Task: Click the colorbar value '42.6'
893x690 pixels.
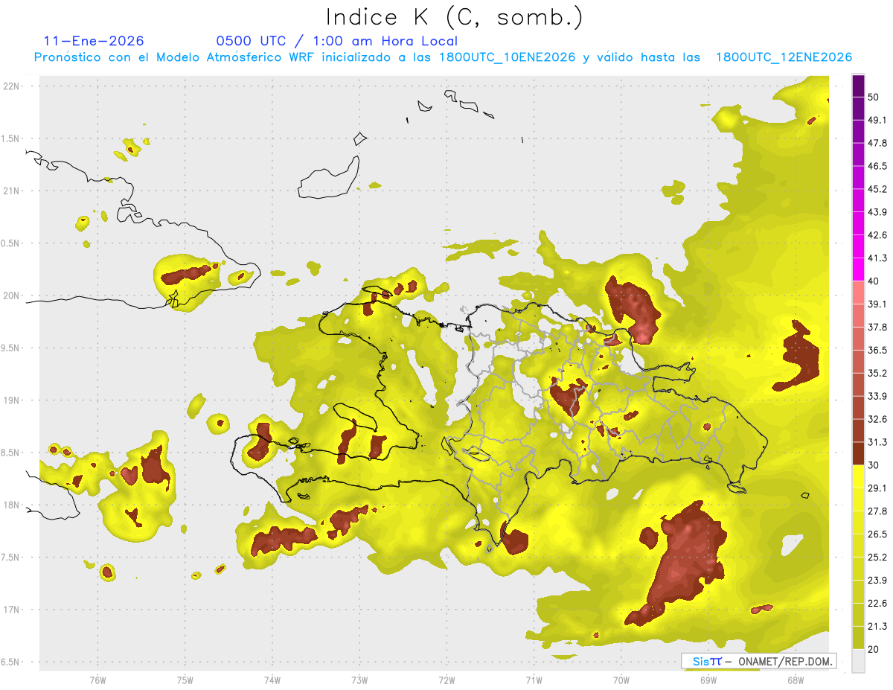Action: [877, 235]
